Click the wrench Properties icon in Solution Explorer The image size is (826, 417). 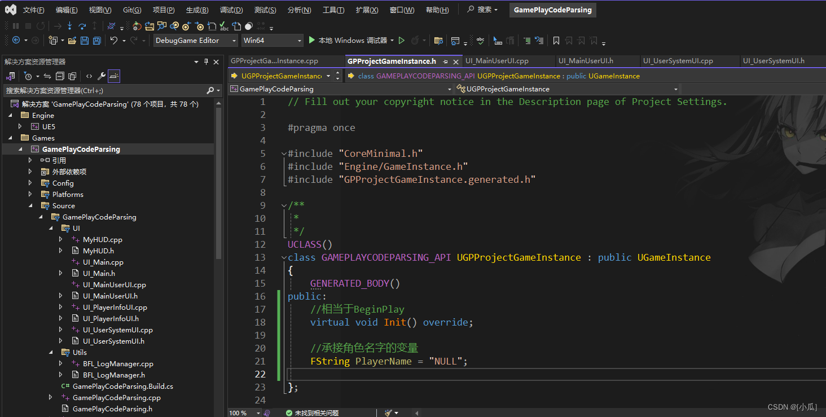coord(102,76)
